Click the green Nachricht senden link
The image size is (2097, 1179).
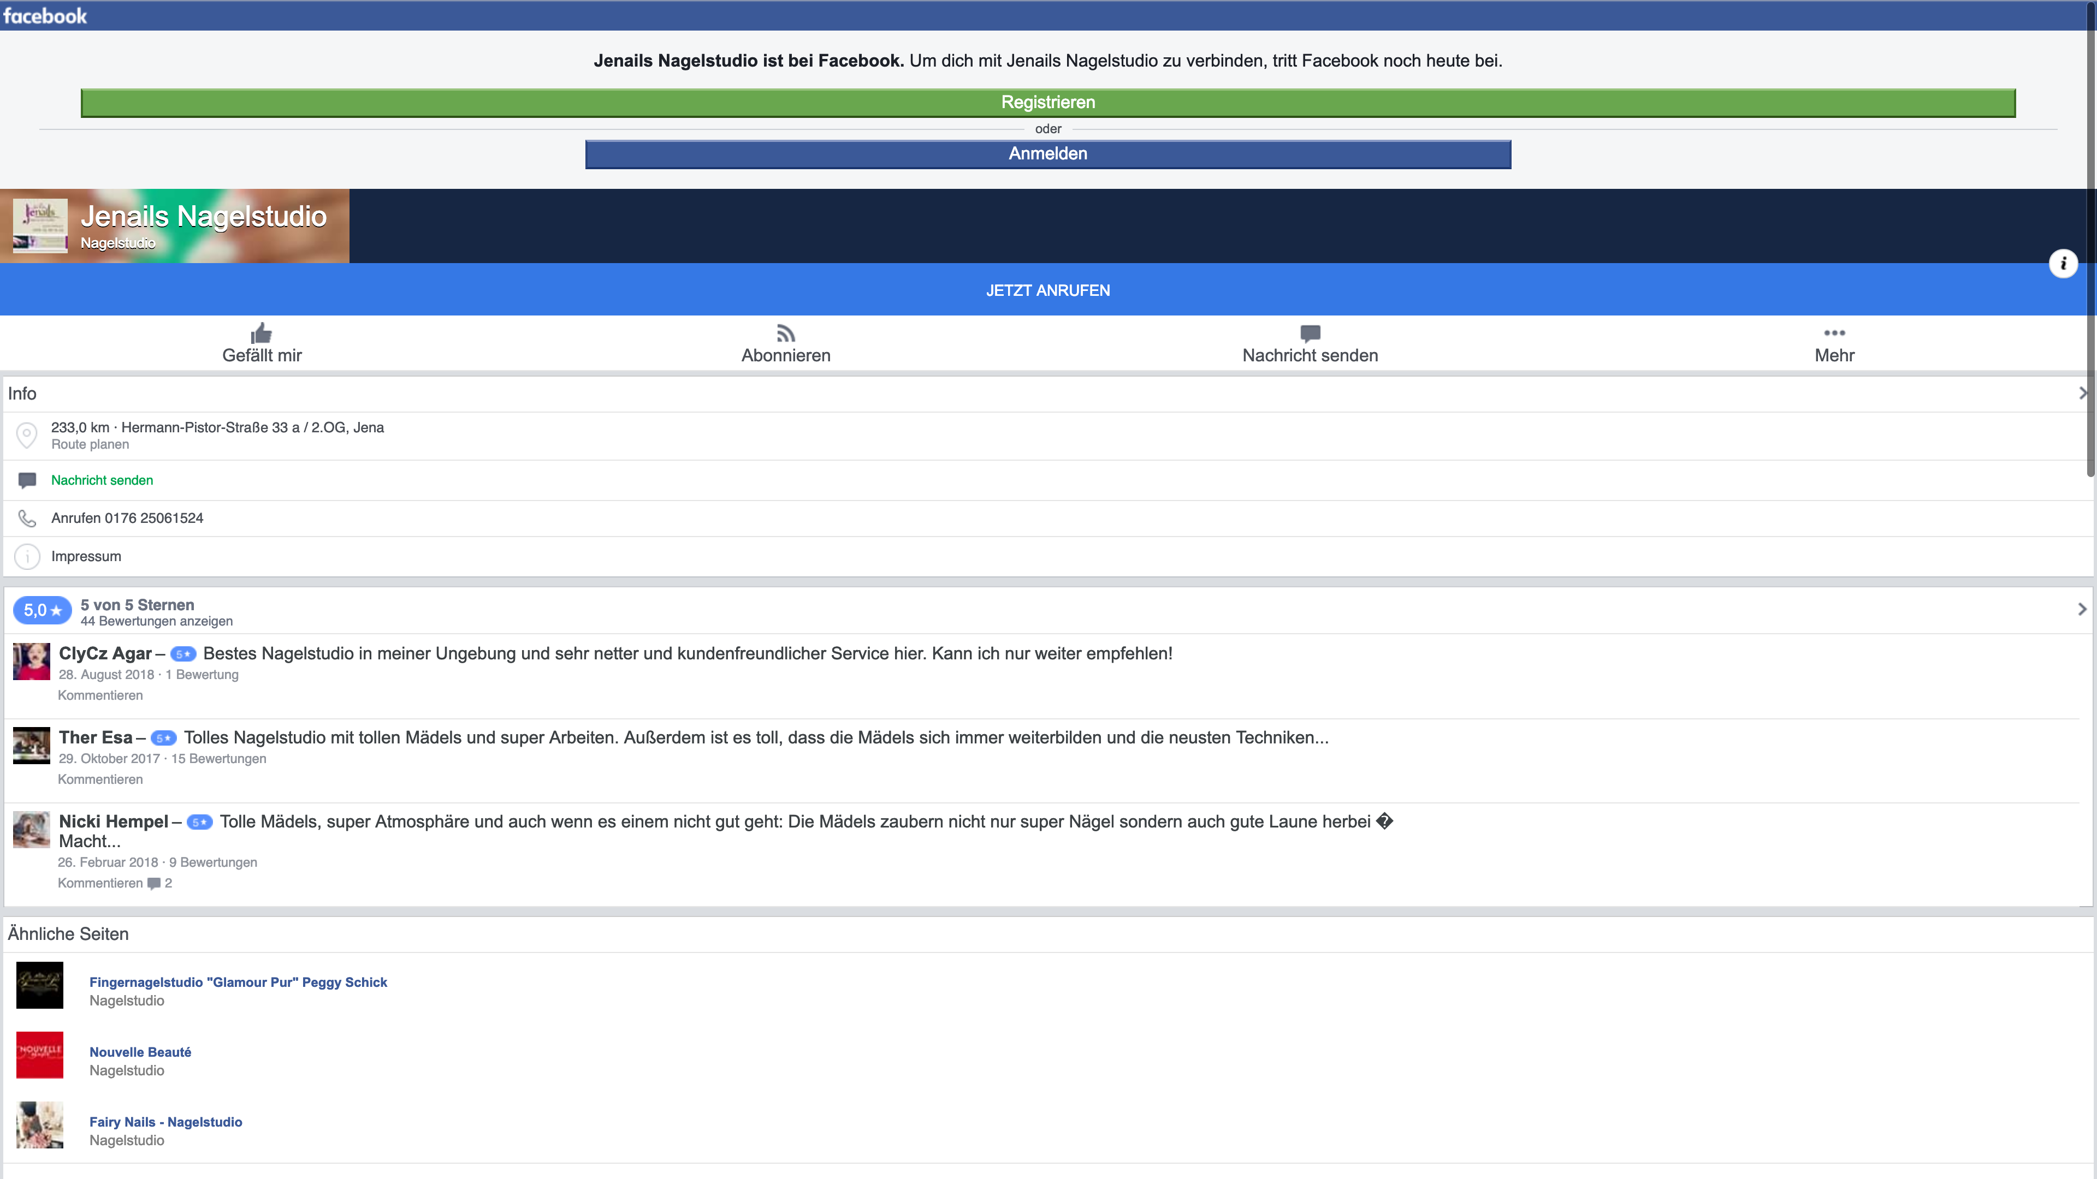(102, 480)
